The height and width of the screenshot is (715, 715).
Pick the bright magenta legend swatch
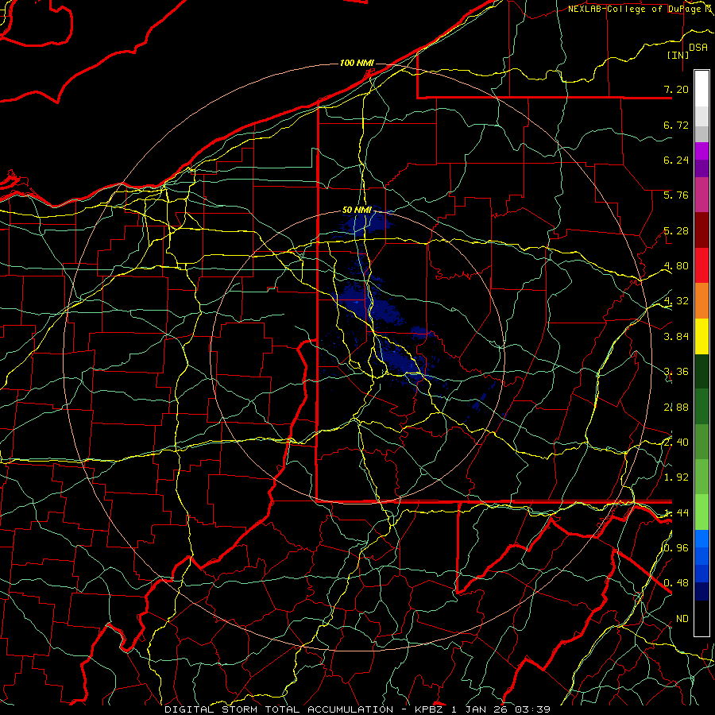(x=701, y=151)
